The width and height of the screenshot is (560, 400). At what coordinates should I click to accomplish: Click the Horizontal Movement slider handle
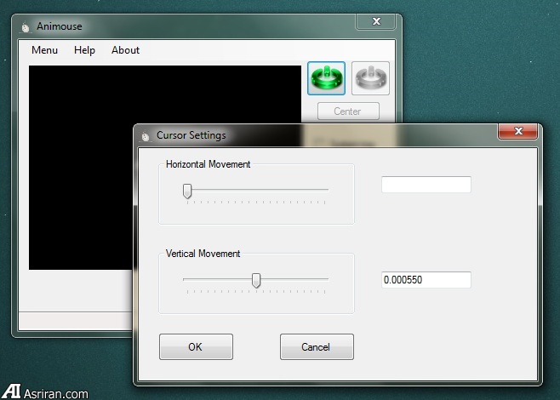187,191
